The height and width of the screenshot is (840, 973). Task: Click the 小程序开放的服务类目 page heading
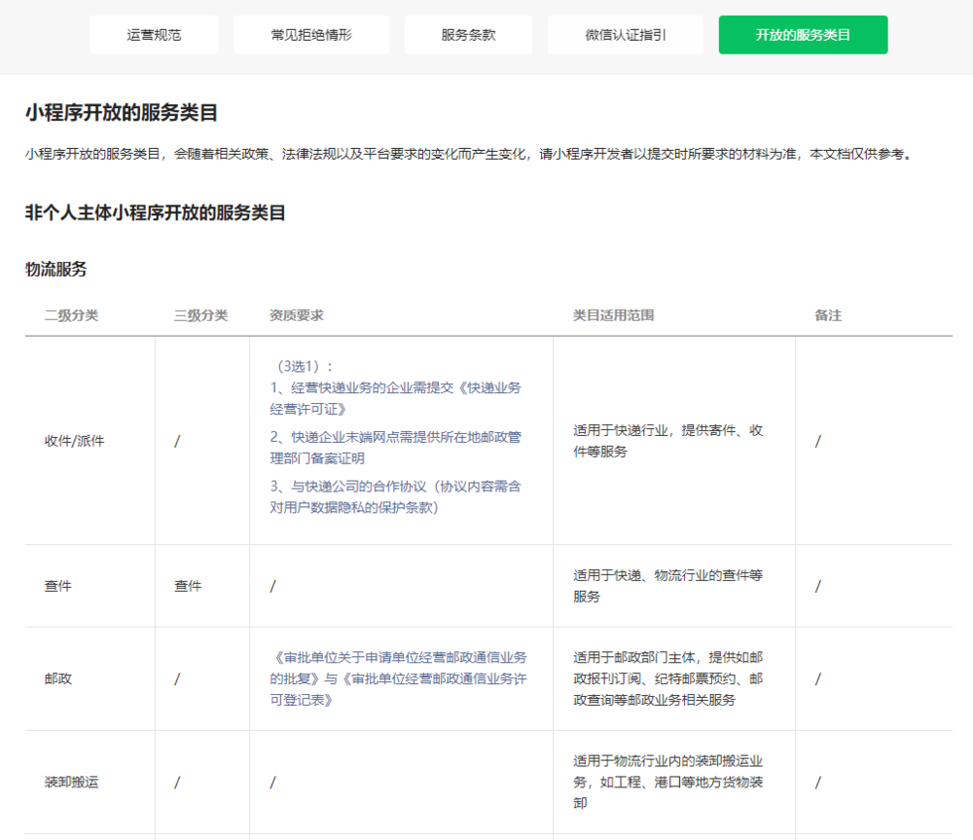point(122,112)
